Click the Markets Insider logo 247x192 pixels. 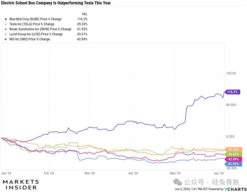click(20, 185)
